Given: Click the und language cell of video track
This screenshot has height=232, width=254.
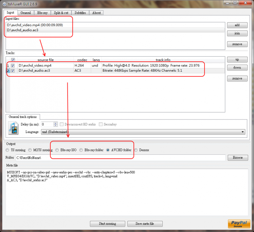Looking at the screenshot, I should click(96, 66).
